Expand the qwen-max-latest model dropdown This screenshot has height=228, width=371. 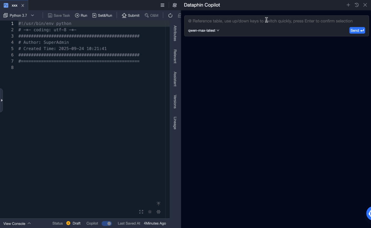click(x=204, y=30)
